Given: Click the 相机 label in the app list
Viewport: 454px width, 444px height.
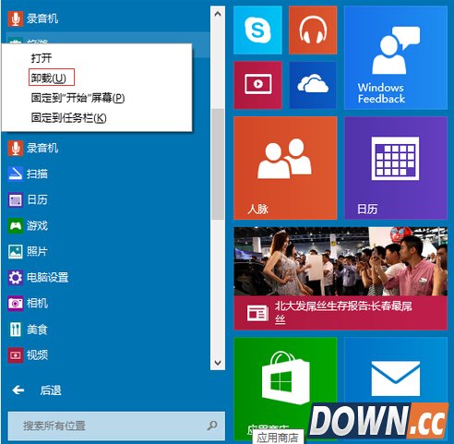Looking at the screenshot, I should 37,304.
